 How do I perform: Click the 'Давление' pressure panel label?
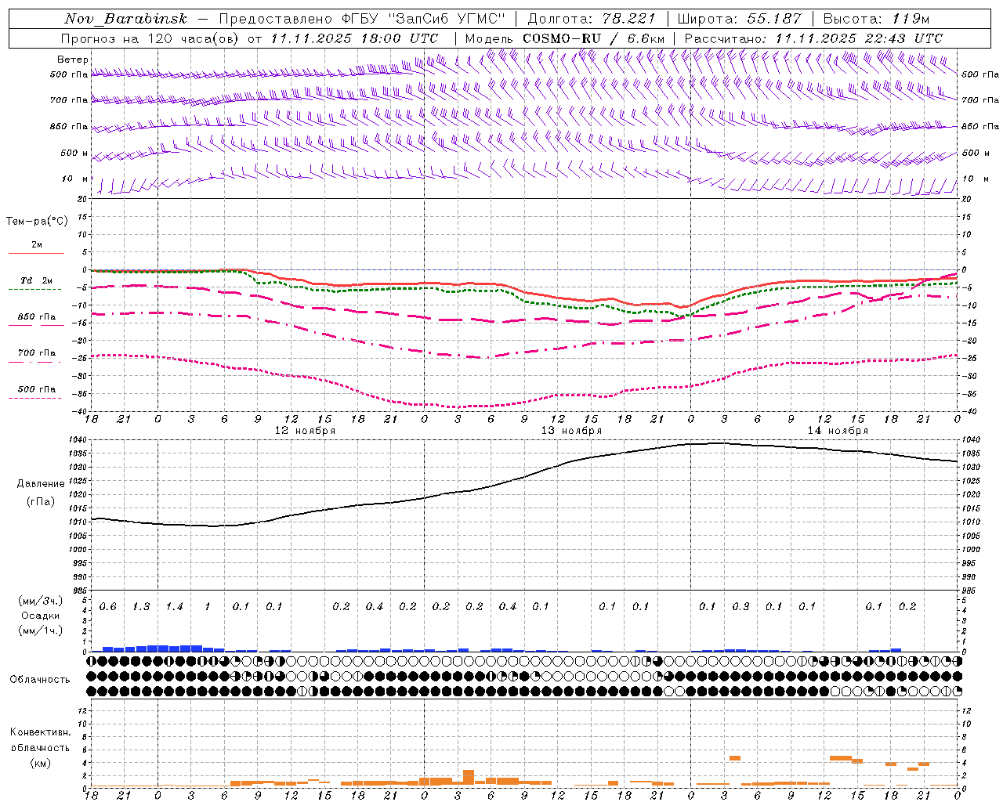[41, 484]
